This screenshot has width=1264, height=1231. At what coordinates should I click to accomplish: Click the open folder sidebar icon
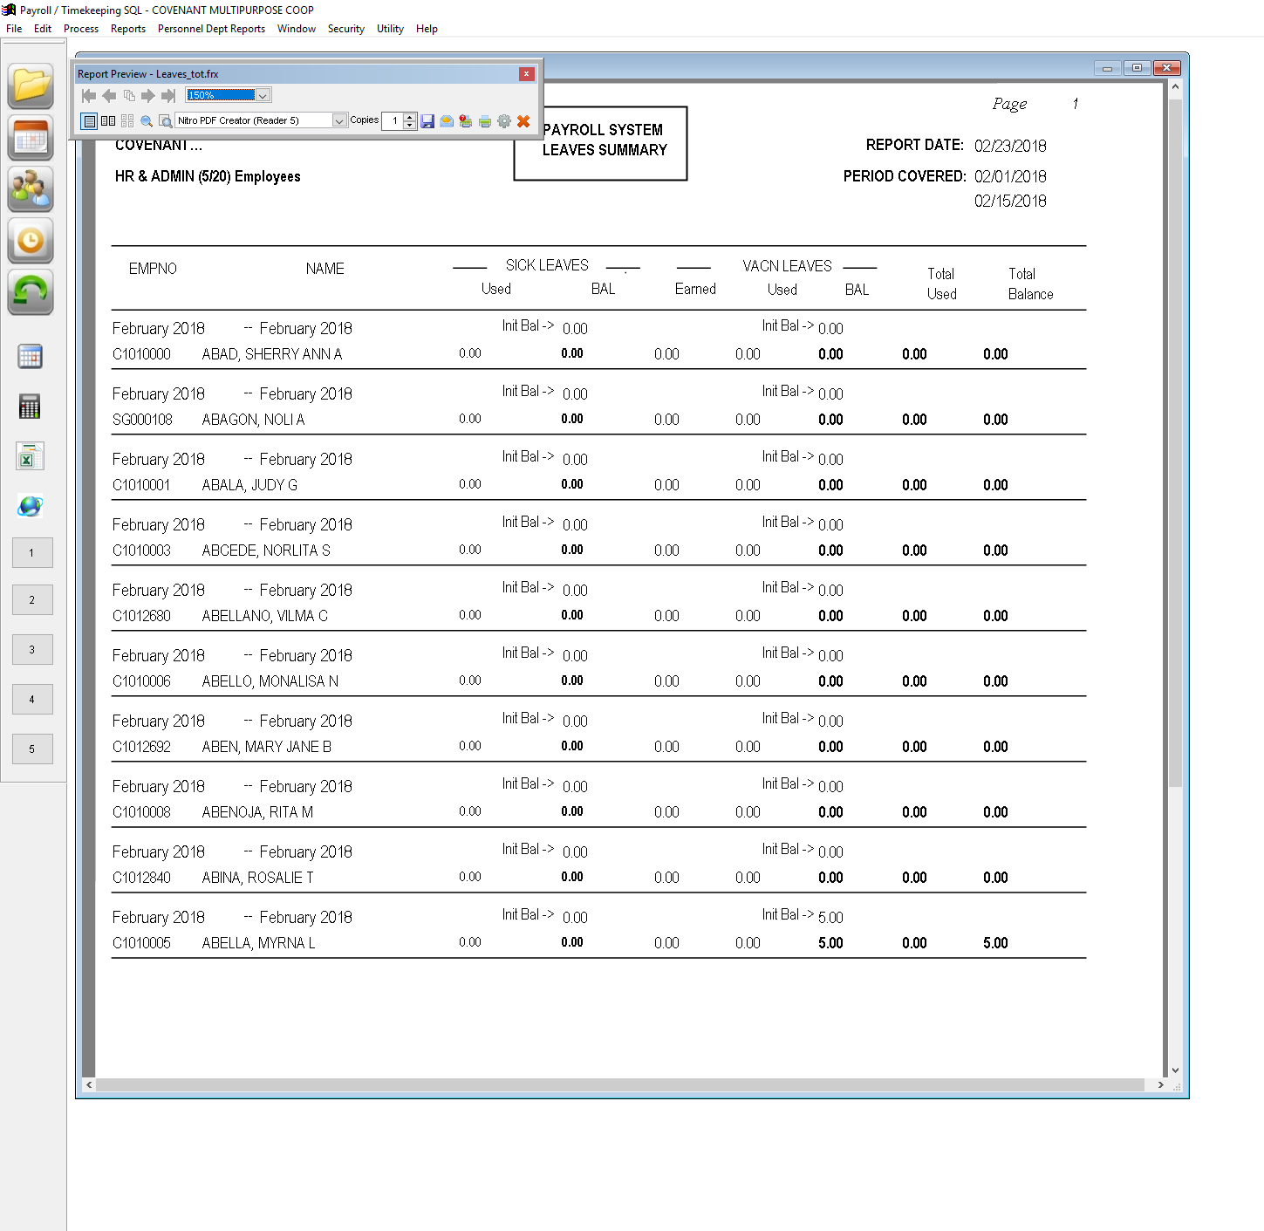click(31, 86)
